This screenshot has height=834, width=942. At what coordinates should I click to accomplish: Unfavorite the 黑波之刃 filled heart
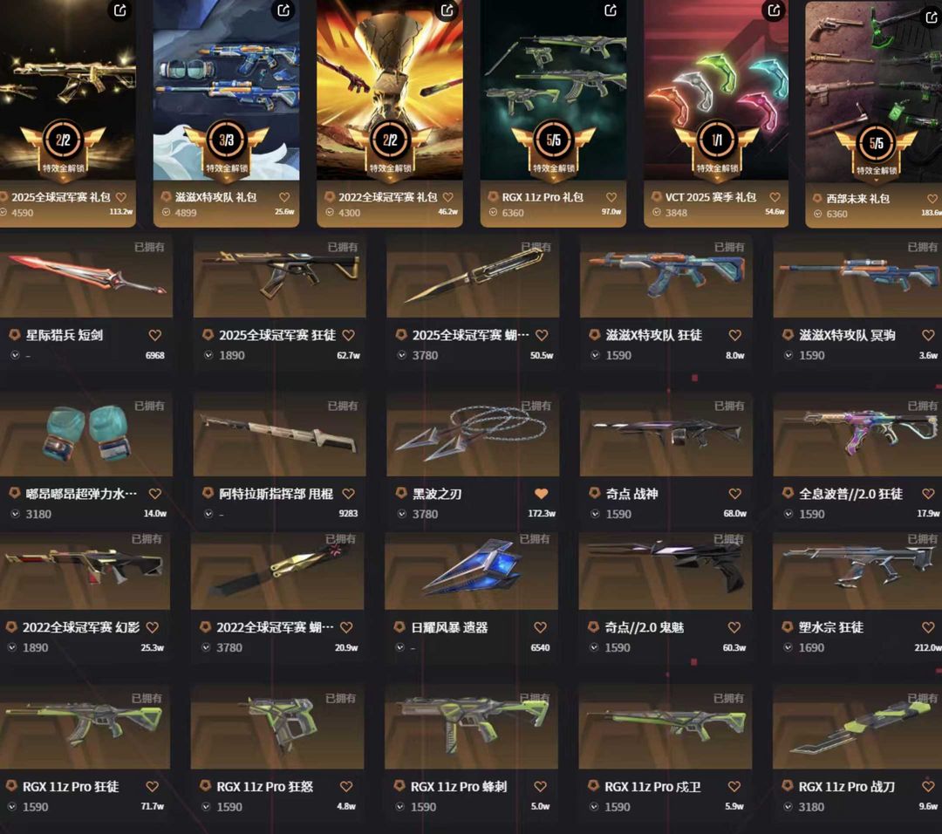[542, 494]
